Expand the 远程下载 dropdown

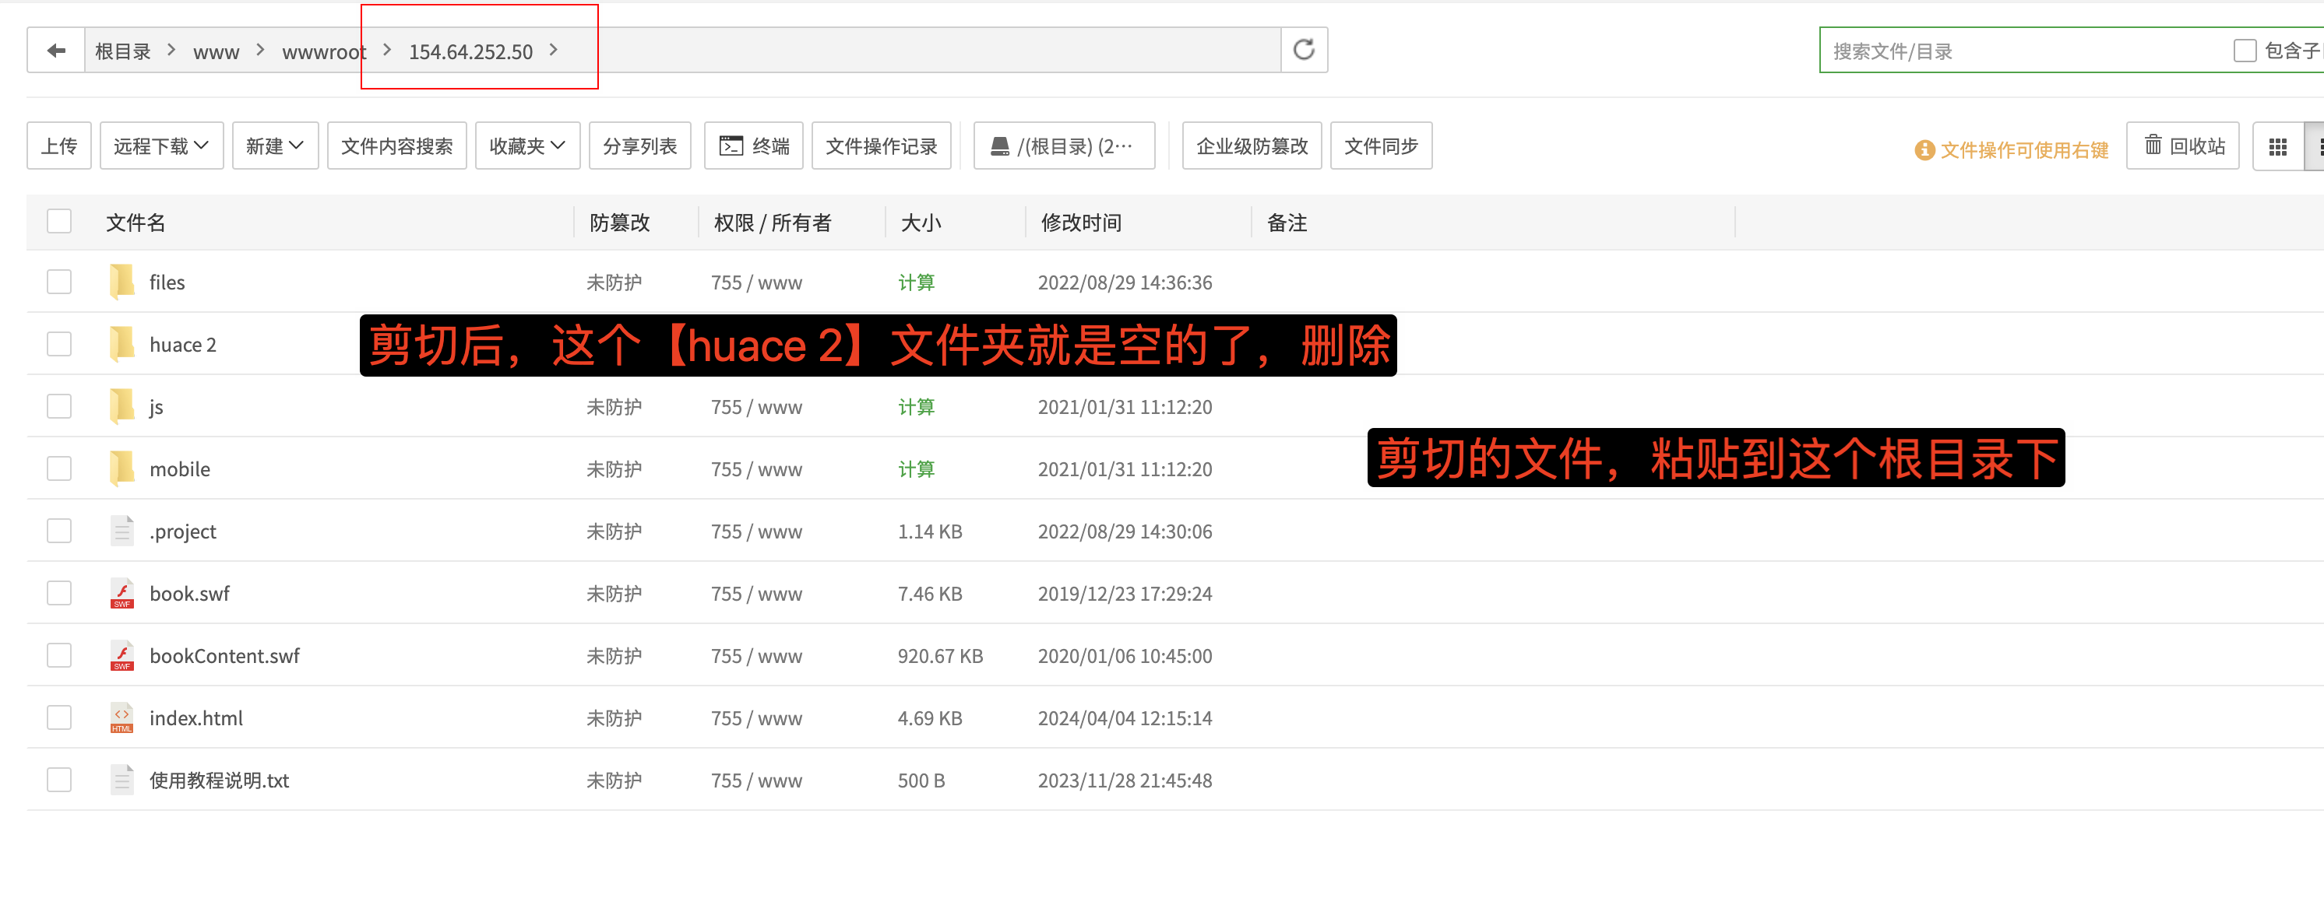[160, 146]
